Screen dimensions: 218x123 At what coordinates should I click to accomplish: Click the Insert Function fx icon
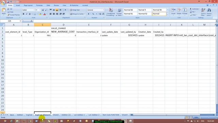pos(31,21)
